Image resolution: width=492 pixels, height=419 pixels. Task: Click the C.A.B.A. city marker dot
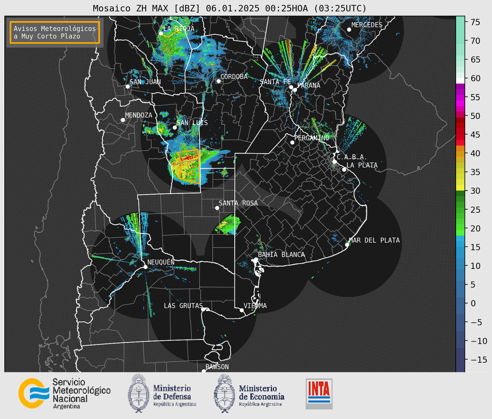pos(335,162)
